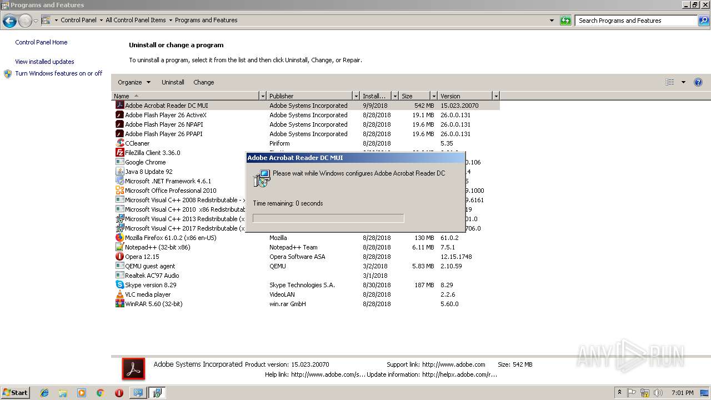Image resolution: width=711 pixels, height=400 pixels.
Task: Open Turn Windows features on or off
Action: [x=59, y=73]
